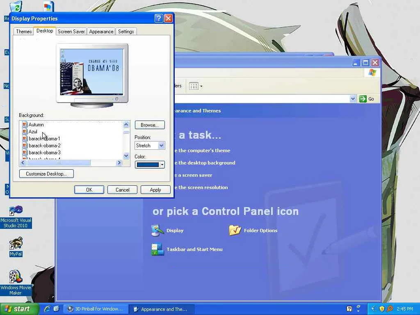Screen dimensions: 420x315
Task: Click Cancel in Display Properties
Action: pyautogui.click(x=122, y=189)
